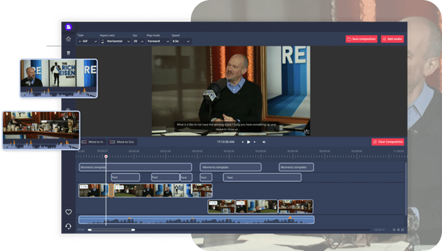Click Move to In button
442x251 pixels.
93,142
